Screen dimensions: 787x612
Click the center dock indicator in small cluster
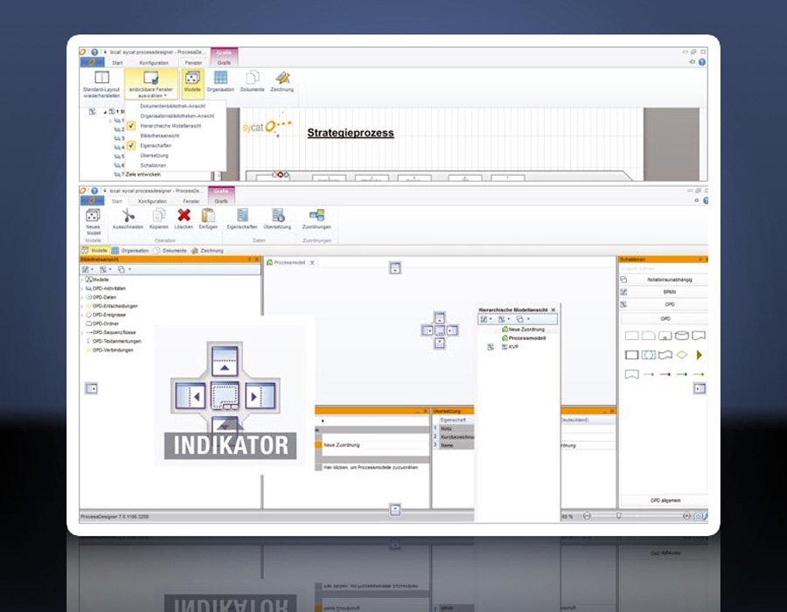click(440, 330)
